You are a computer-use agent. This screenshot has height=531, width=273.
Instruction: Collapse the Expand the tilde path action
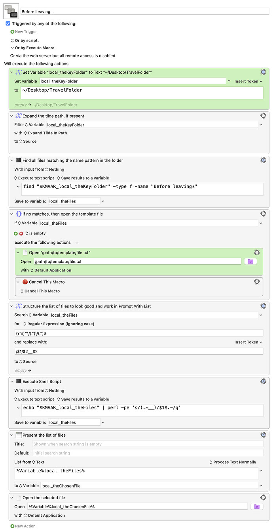pyautogui.click(x=12, y=116)
